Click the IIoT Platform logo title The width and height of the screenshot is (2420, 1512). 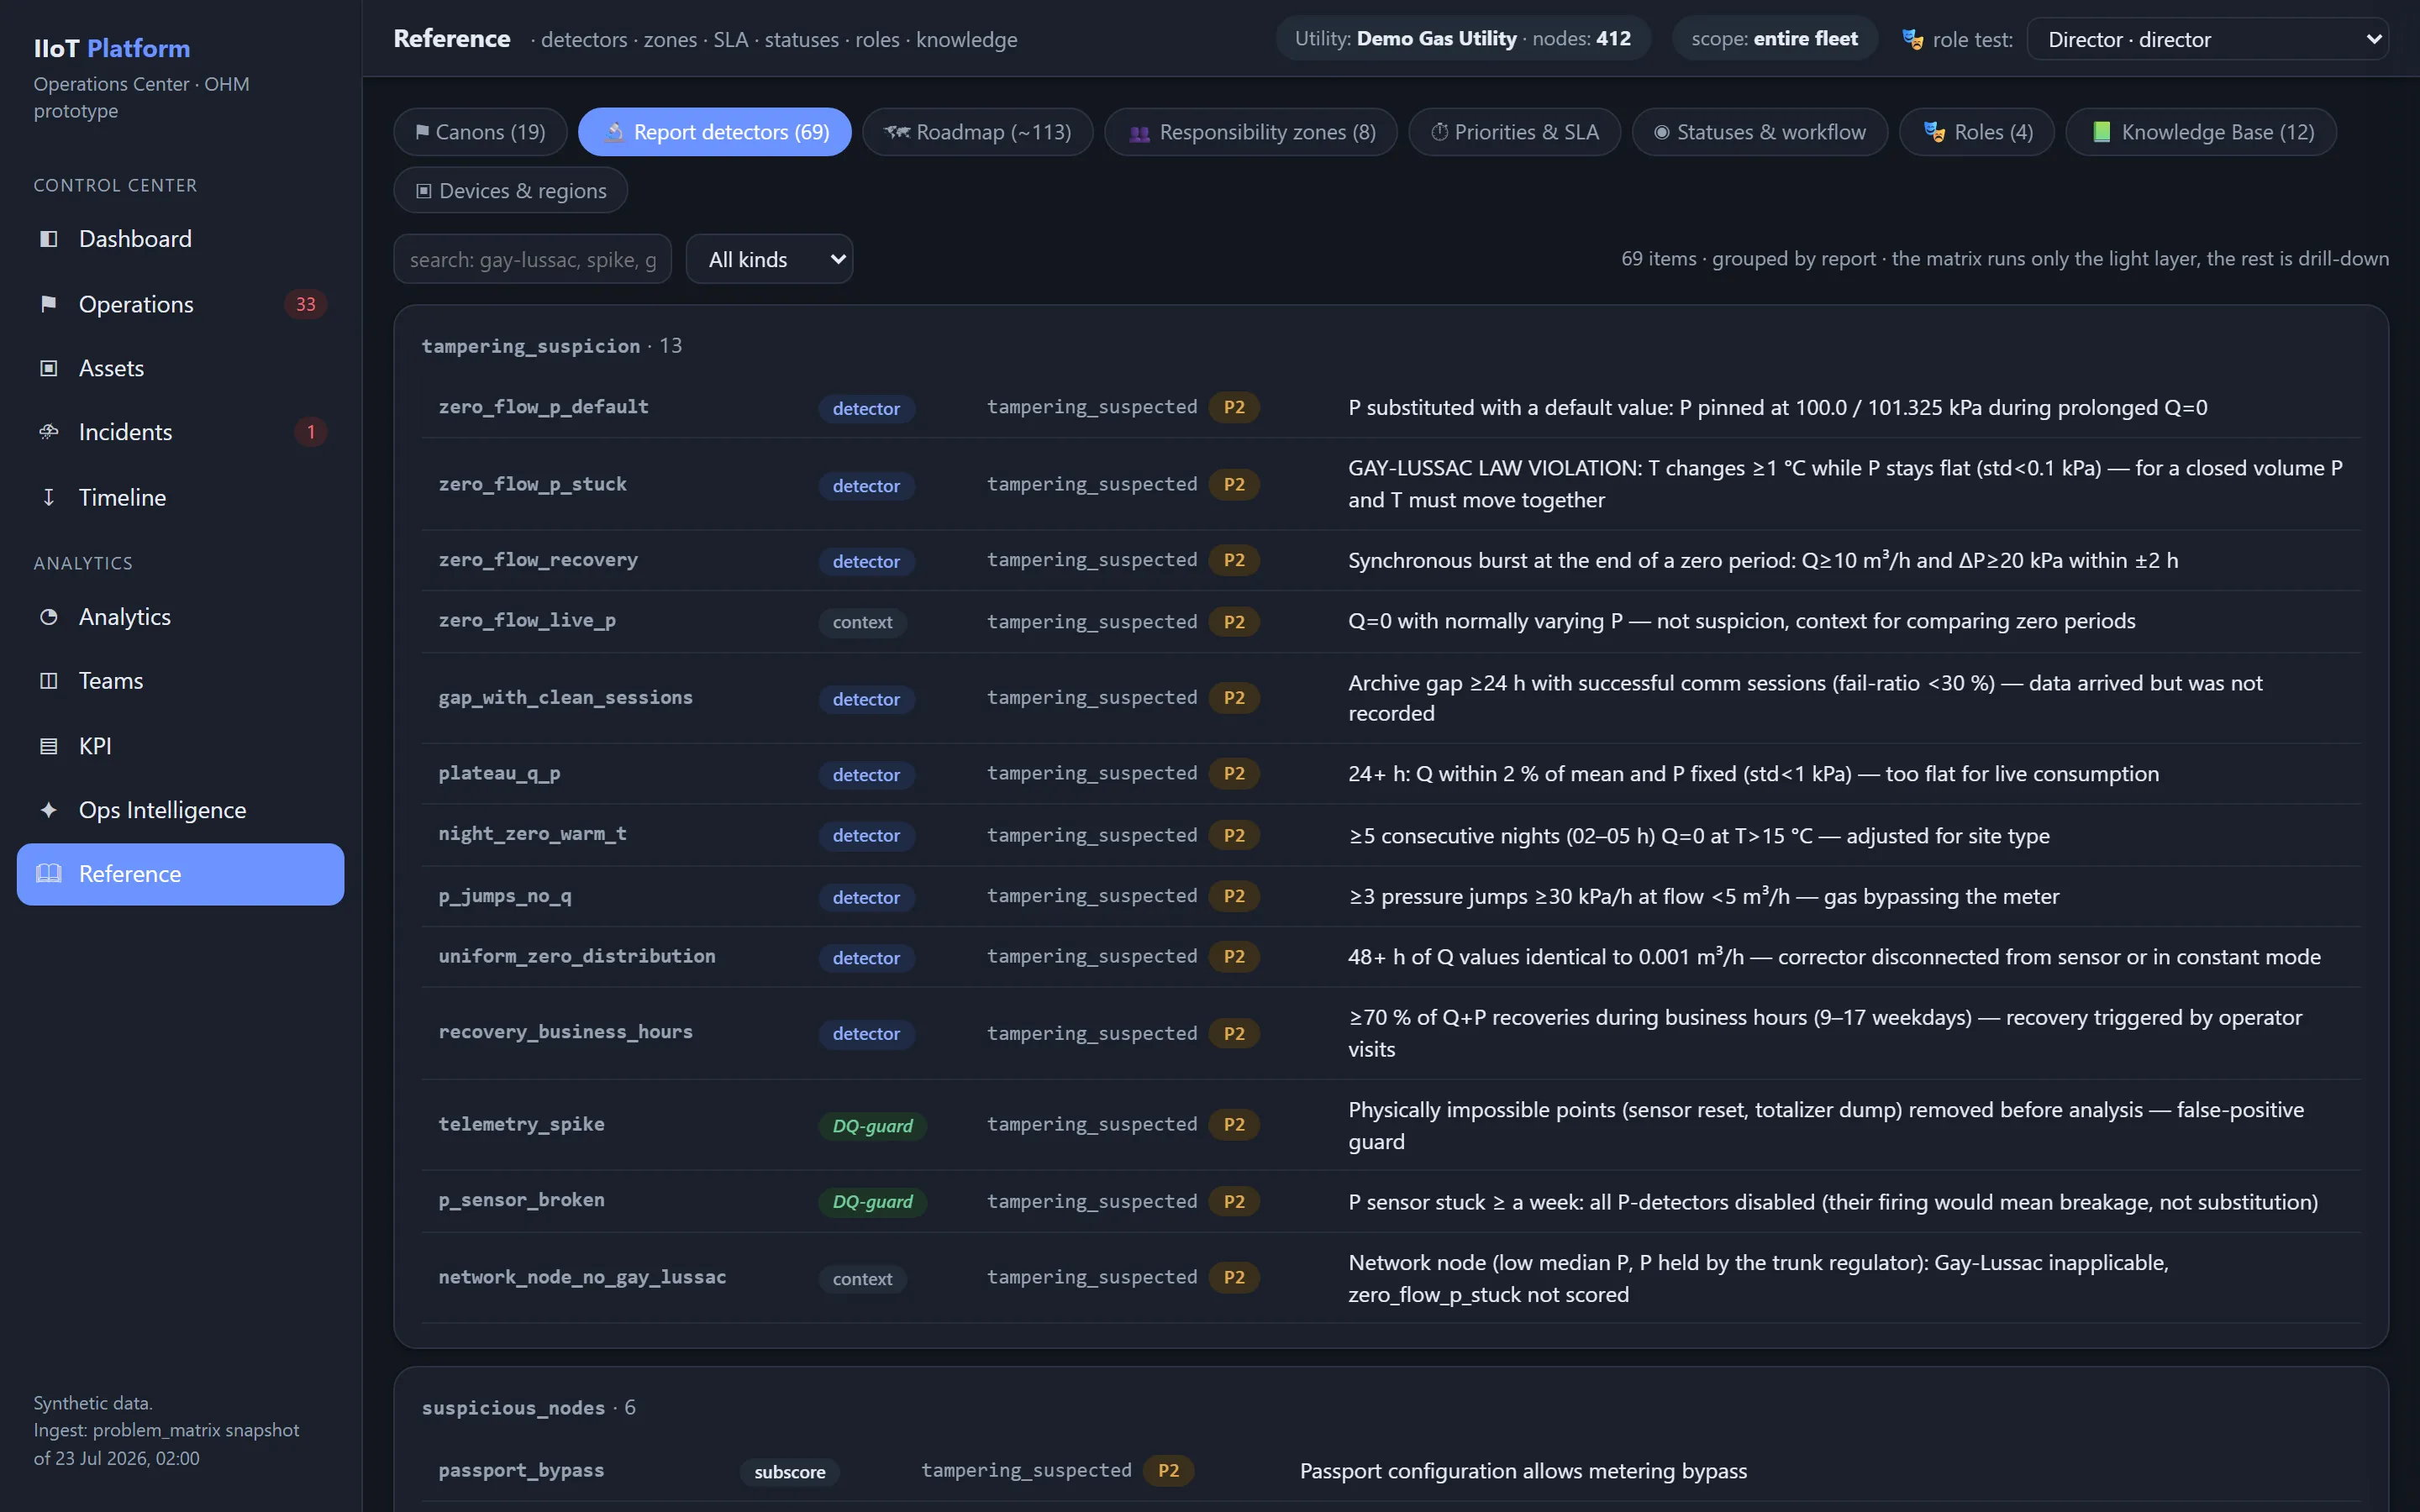(x=112, y=48)
